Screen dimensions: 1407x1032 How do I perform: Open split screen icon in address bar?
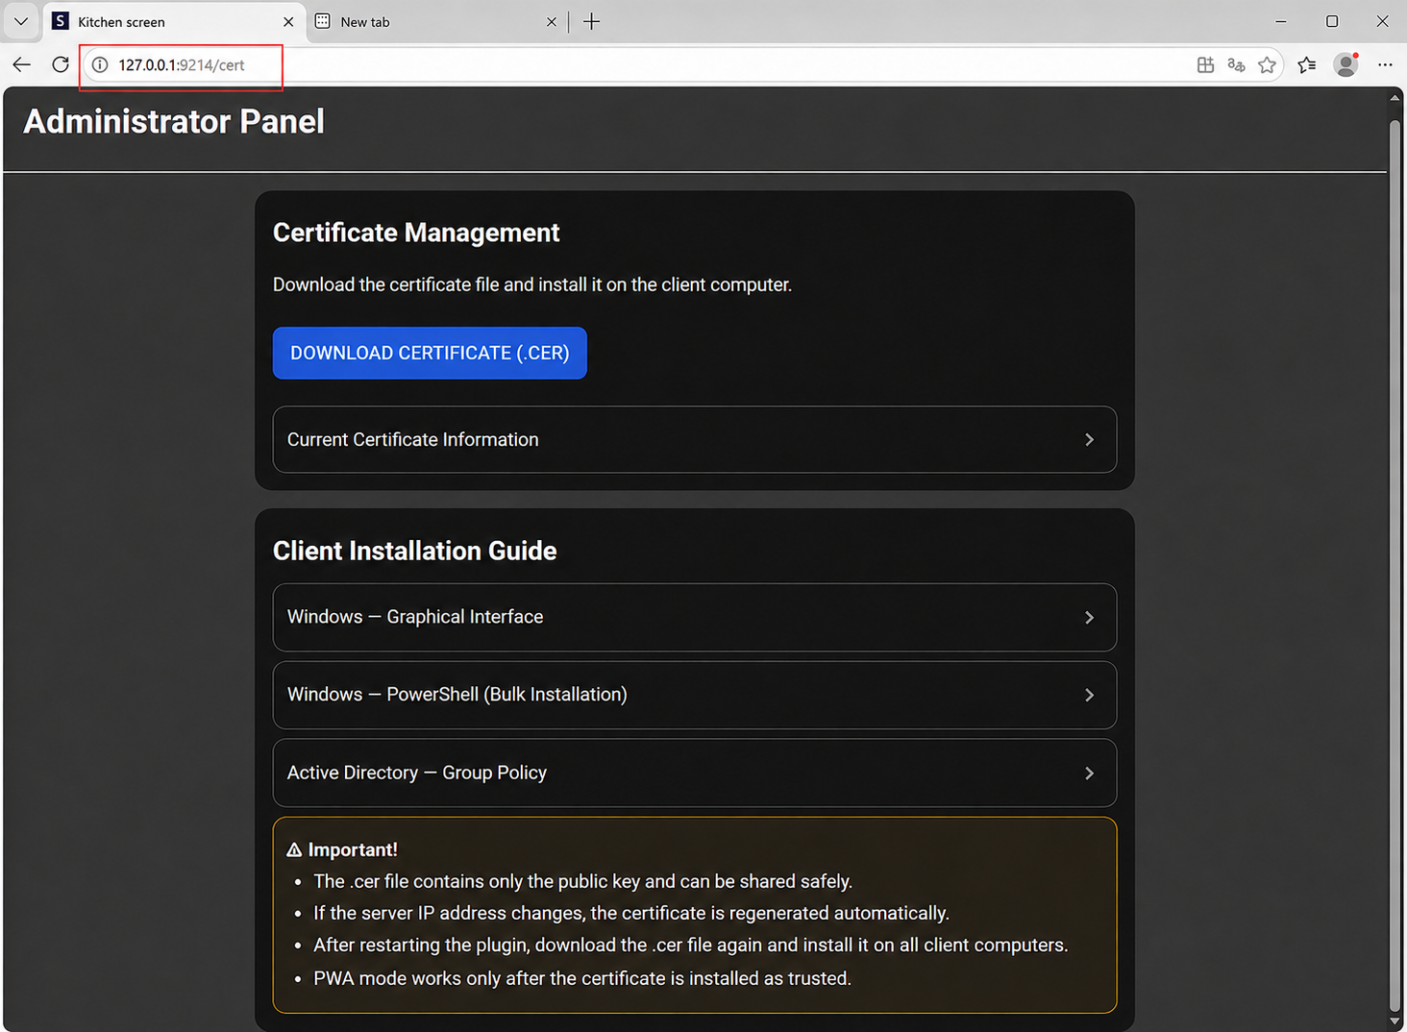coord(1205,64)
